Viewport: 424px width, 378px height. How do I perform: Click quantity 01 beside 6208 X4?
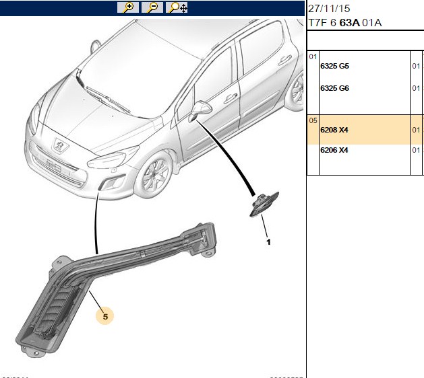click(x=416, y=130)
